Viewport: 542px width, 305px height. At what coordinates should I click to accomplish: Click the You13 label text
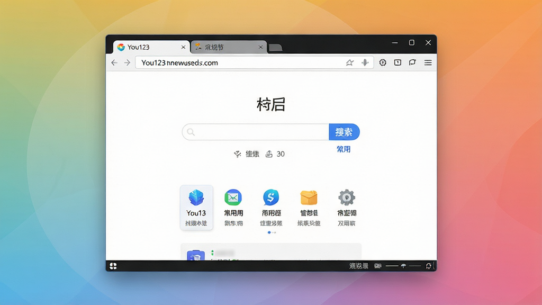pos(196,213)
